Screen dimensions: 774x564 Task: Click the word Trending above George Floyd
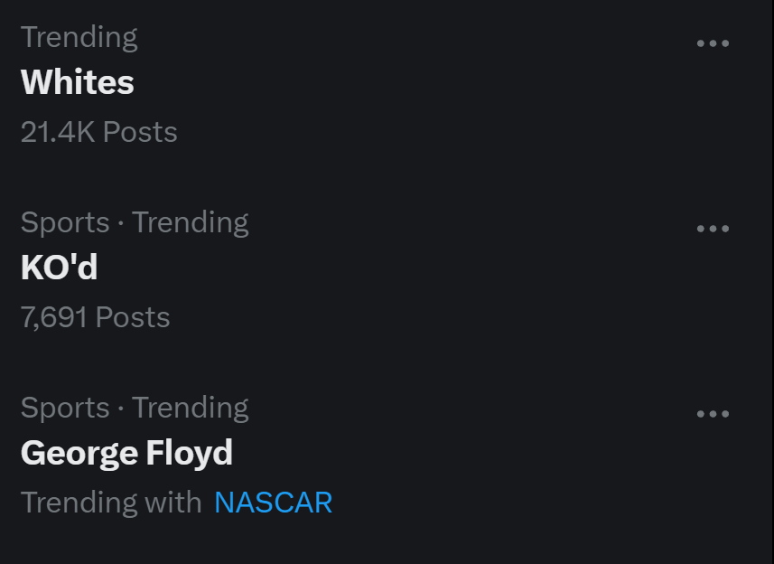191,408
